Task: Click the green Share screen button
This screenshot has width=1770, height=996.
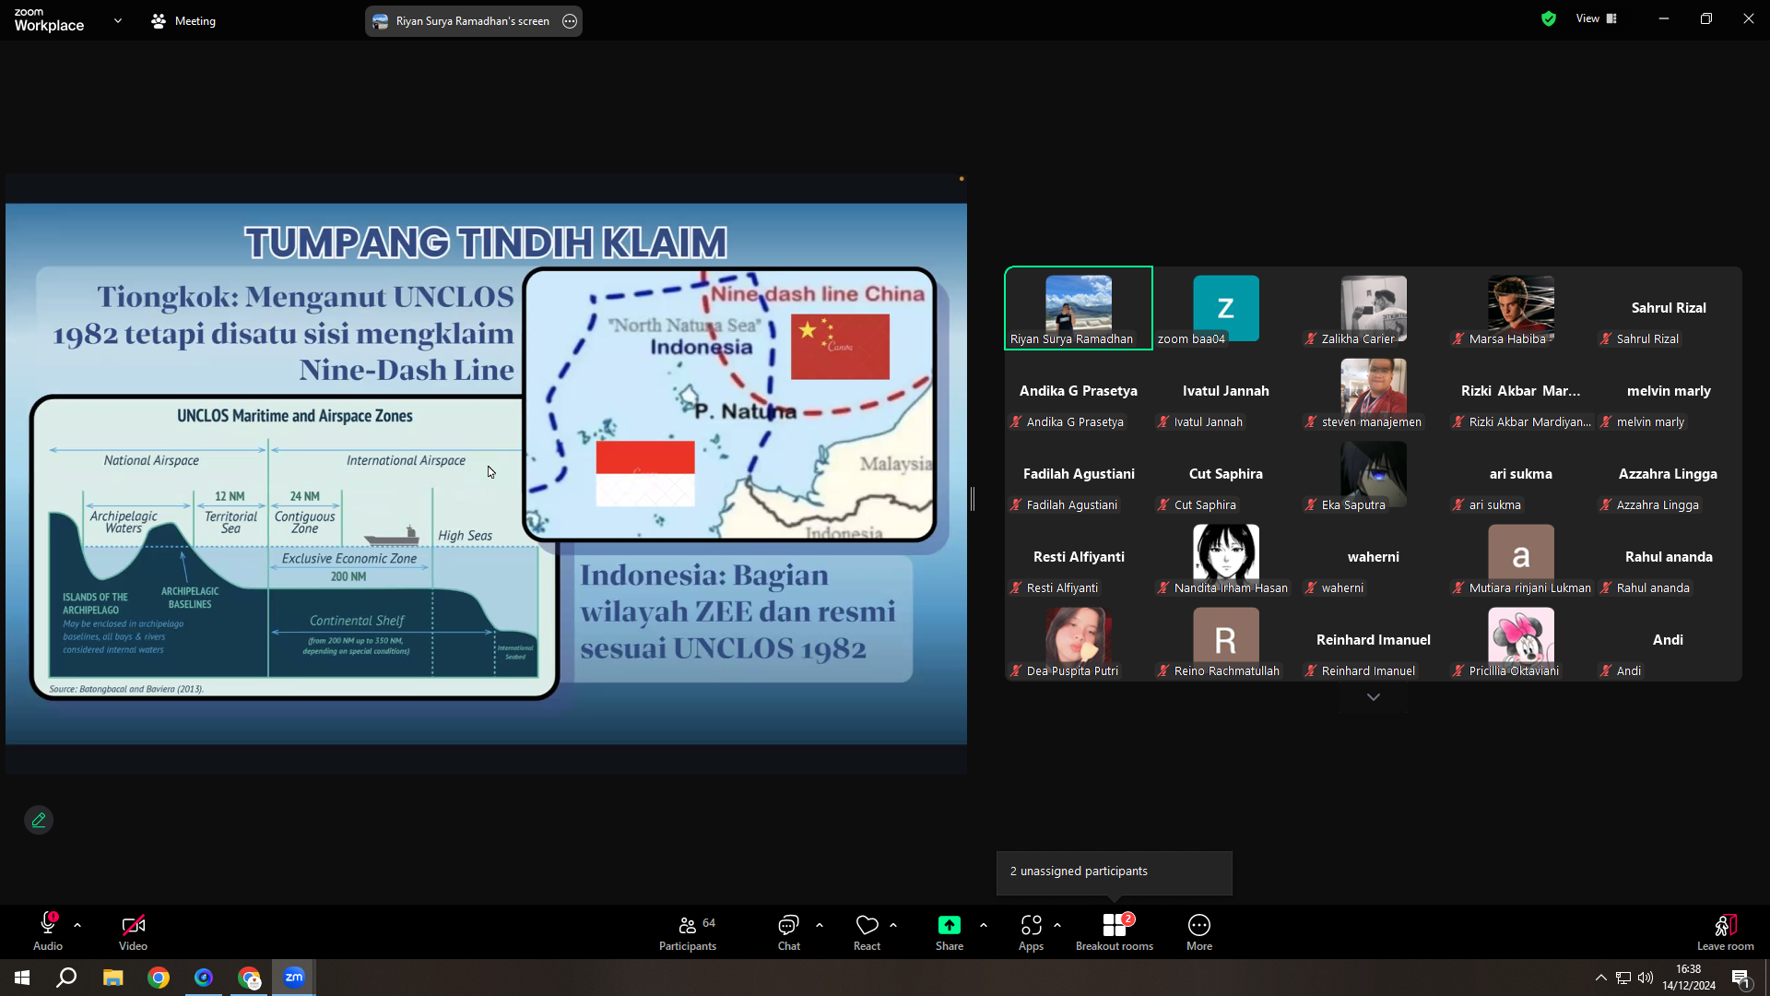Action: click(950, 931)
